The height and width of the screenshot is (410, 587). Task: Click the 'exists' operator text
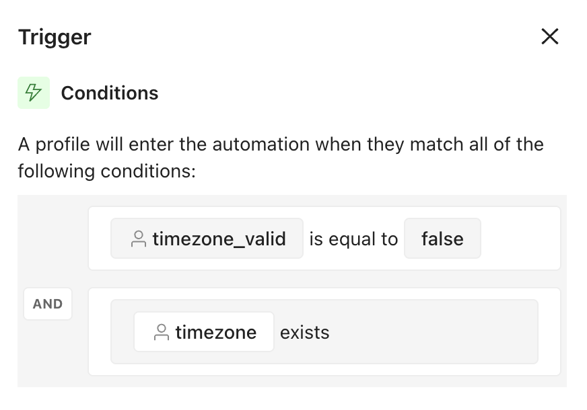tap(305, 333)
